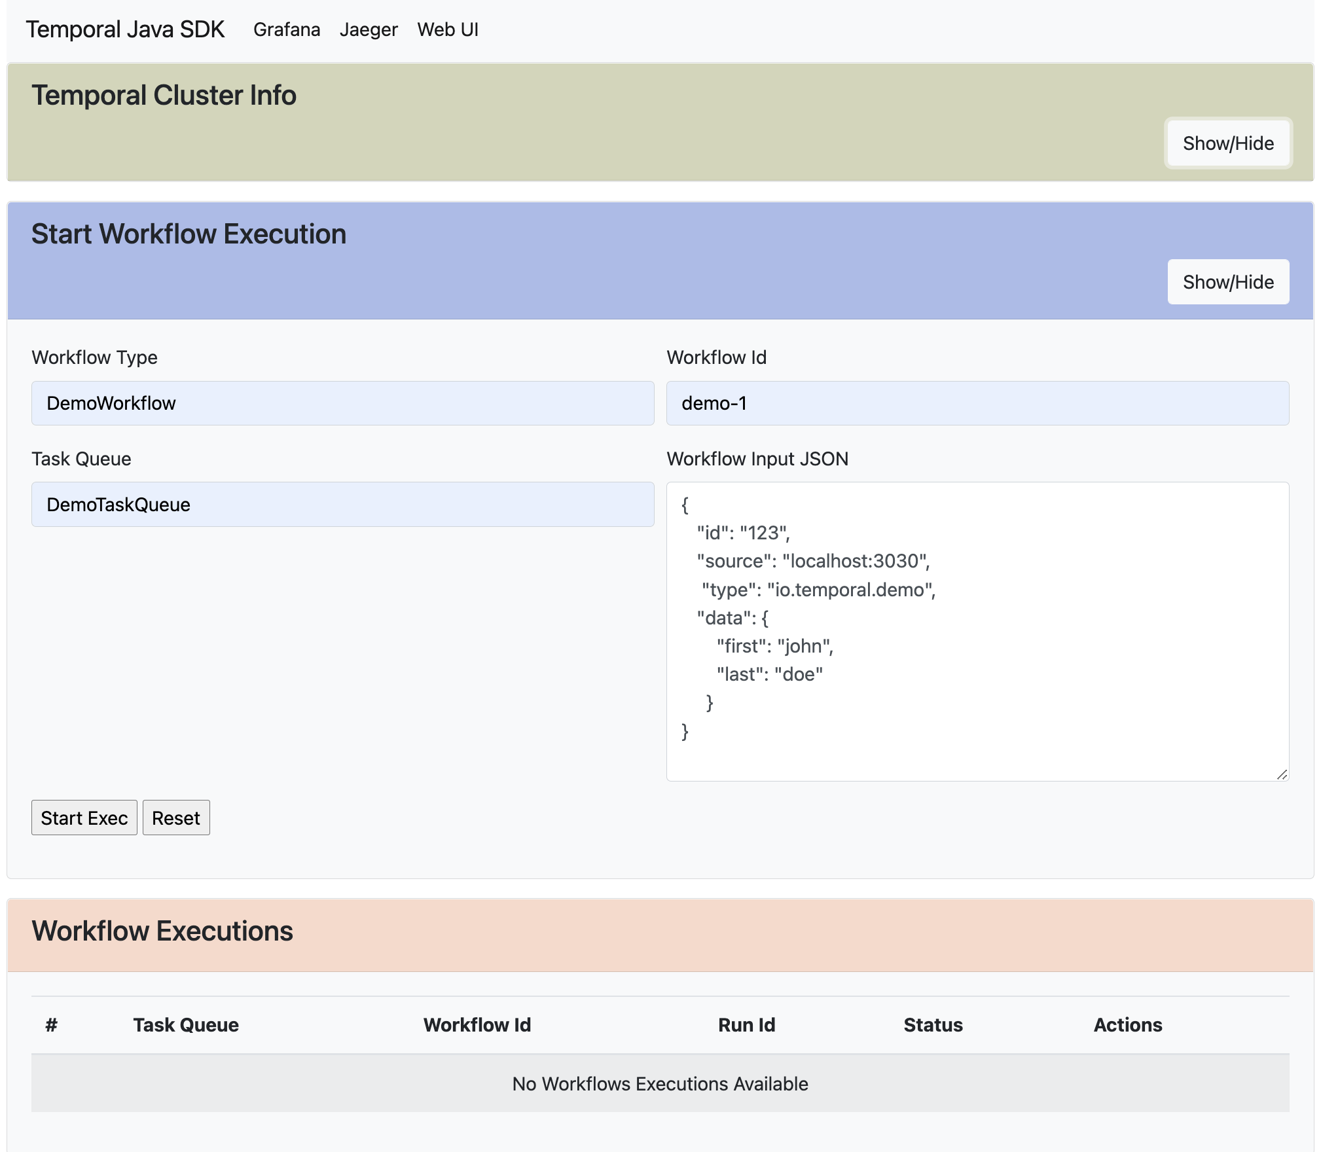
Task: Click the Workflow Executions panel heading
Action: 162,931
